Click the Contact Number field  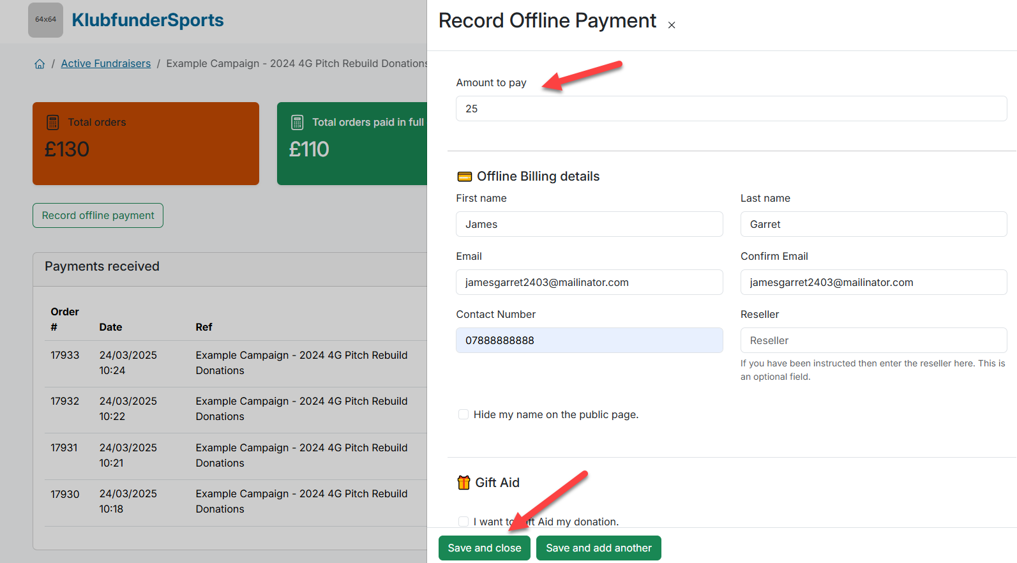point(589,340)
